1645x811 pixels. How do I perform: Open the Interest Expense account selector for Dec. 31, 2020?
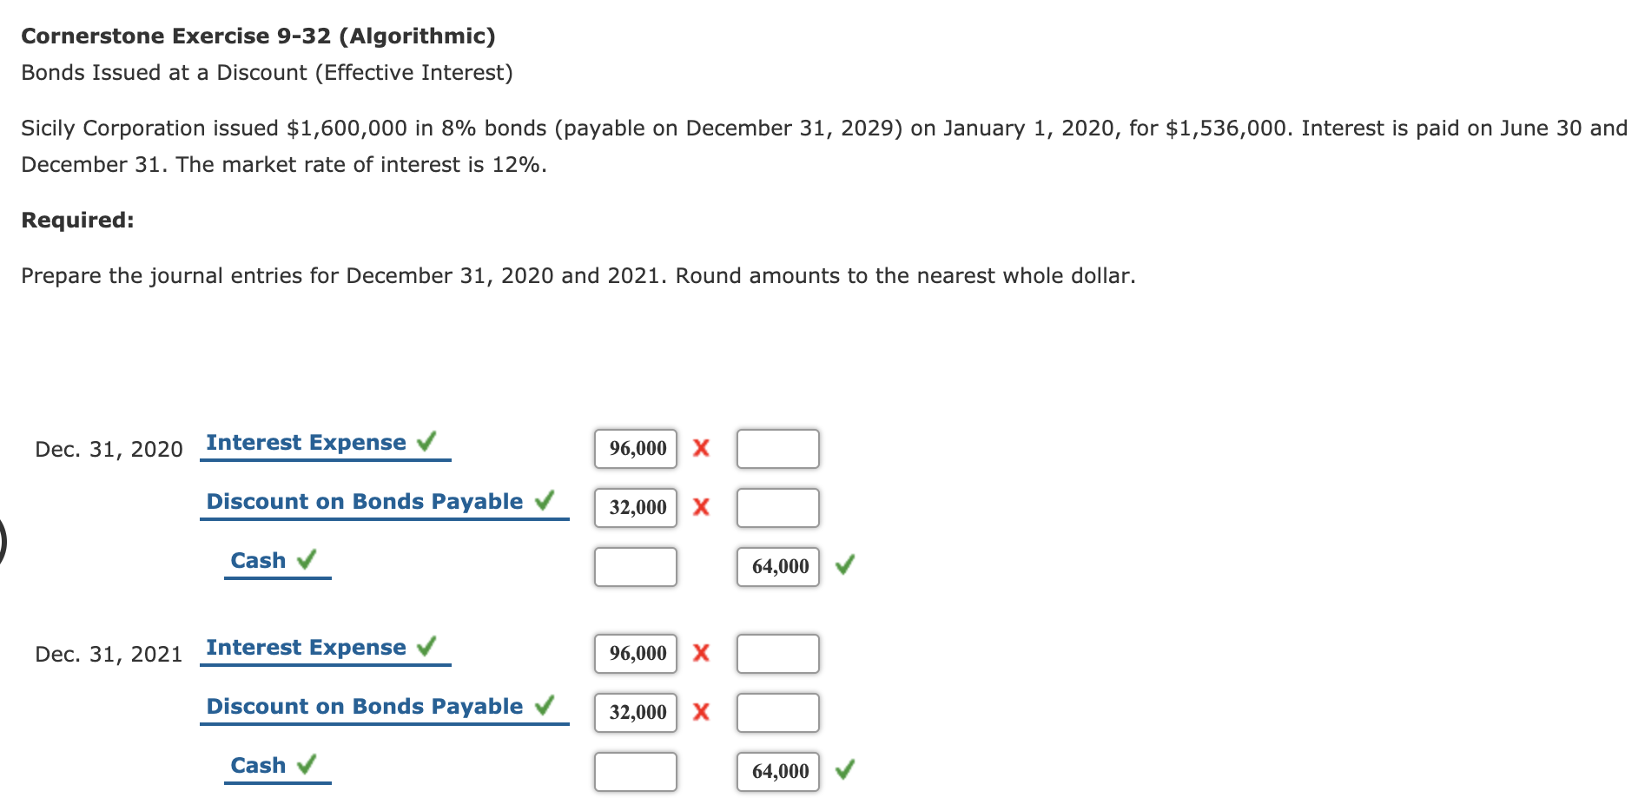pos(306,442)
